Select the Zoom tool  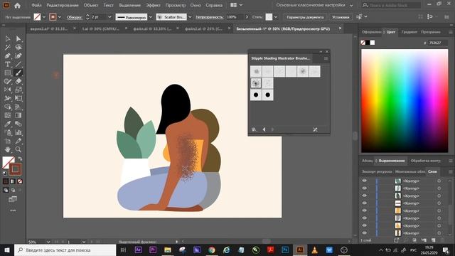pyautogui.click(x=18, y=149)
